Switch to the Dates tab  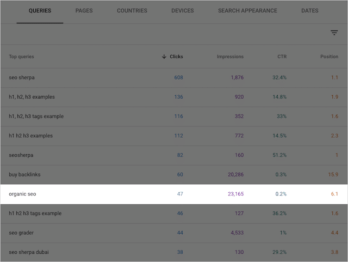point(309,11)
